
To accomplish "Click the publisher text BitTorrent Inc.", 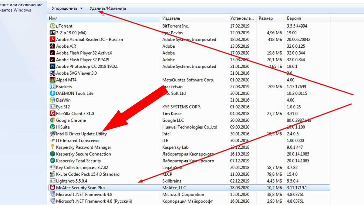I will 176,26.
